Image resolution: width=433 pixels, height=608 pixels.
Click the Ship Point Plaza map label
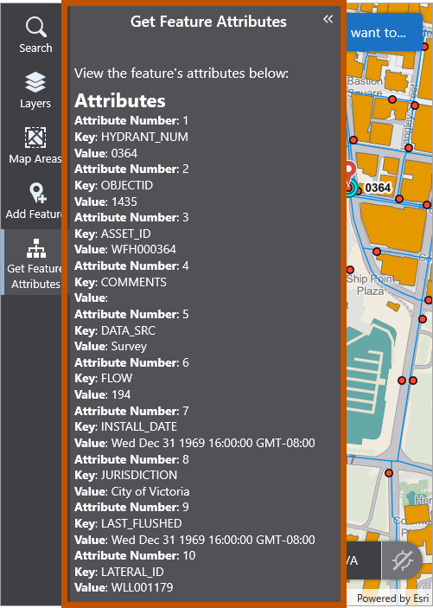[x=370, y=285]
